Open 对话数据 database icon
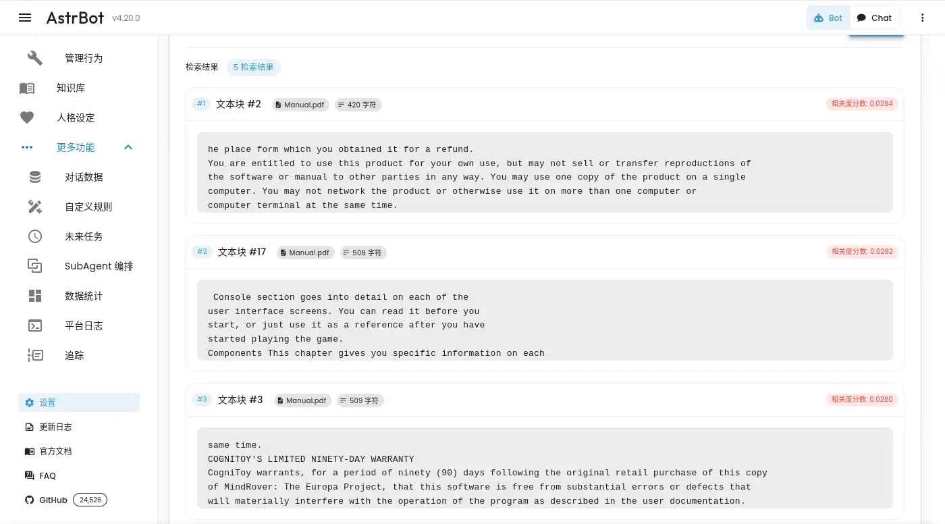Screen dimensions: 945x524 coord(35,177)
